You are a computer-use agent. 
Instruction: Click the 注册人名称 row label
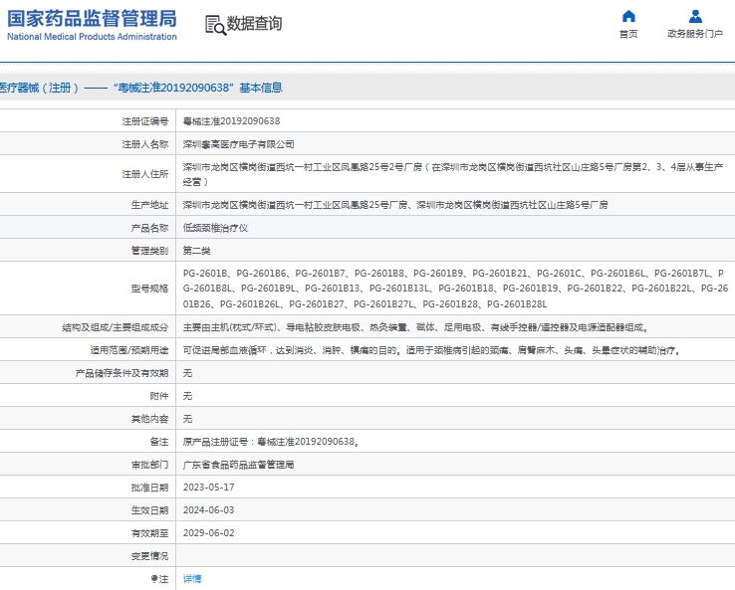[144, 144]
